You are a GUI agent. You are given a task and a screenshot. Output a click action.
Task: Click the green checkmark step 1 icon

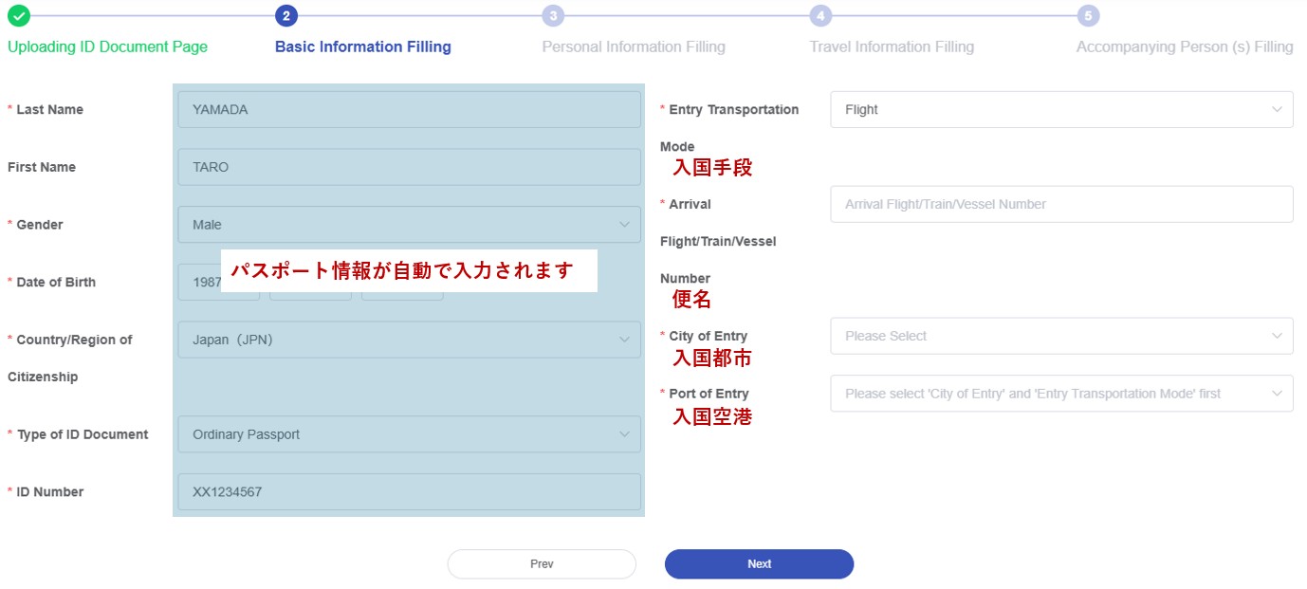19,15
